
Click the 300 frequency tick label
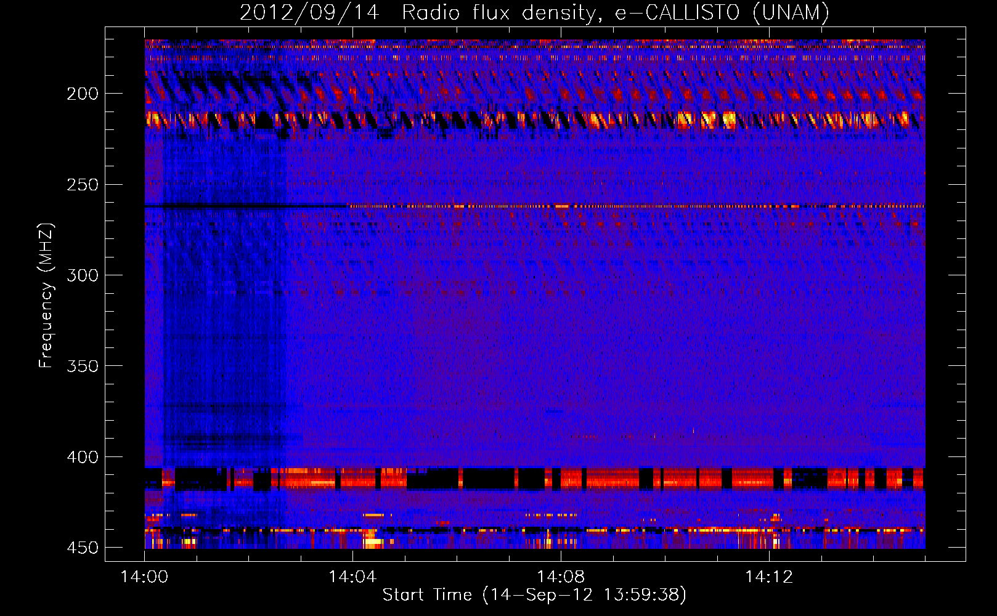83,275
